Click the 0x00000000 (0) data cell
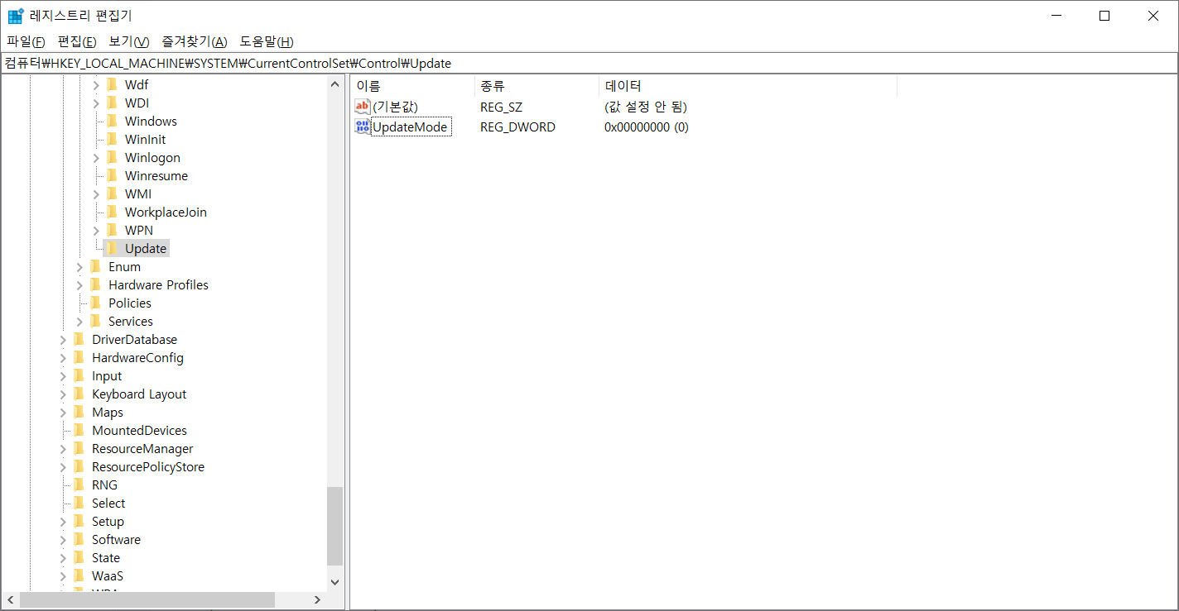This screenshot has width=1179, height=611. [x=647, y=127]
